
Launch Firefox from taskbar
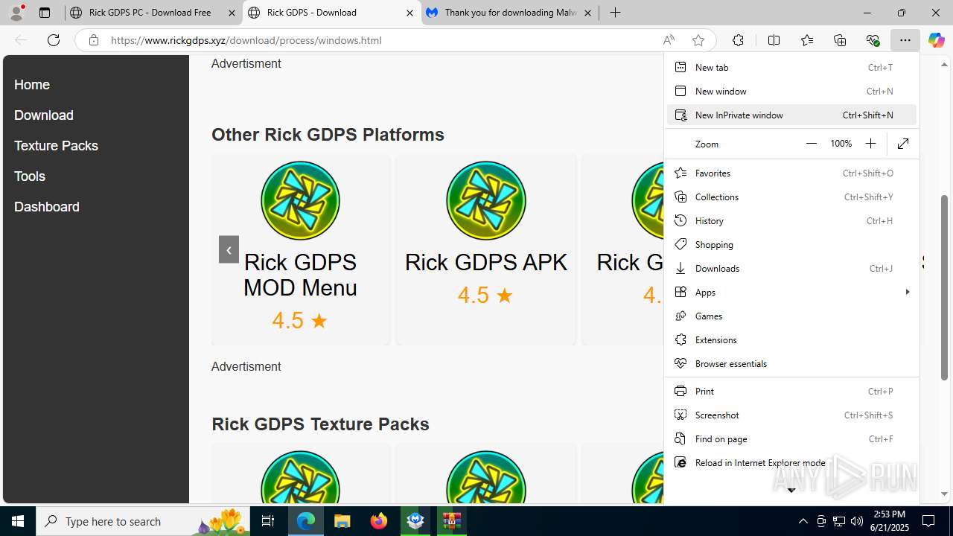pos(379,521)
